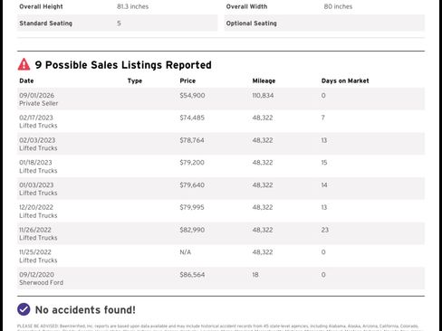Click days on market value 14
Viewport: 442px width, 331px height.
pyautogui.click(x=324, y=184)
